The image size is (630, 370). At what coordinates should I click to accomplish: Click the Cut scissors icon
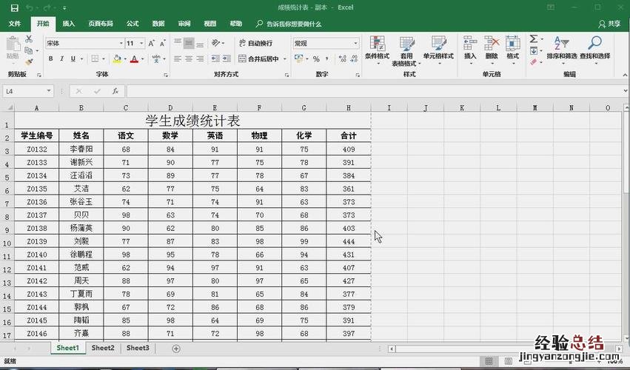click(28, 38)
